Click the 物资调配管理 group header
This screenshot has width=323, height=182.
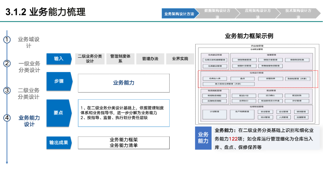click(215, 90)
